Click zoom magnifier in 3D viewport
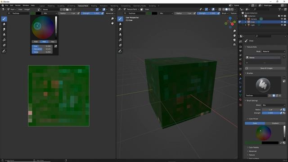Image resolution: width=288 pixels, height=162 pixels. click(234, 31)
